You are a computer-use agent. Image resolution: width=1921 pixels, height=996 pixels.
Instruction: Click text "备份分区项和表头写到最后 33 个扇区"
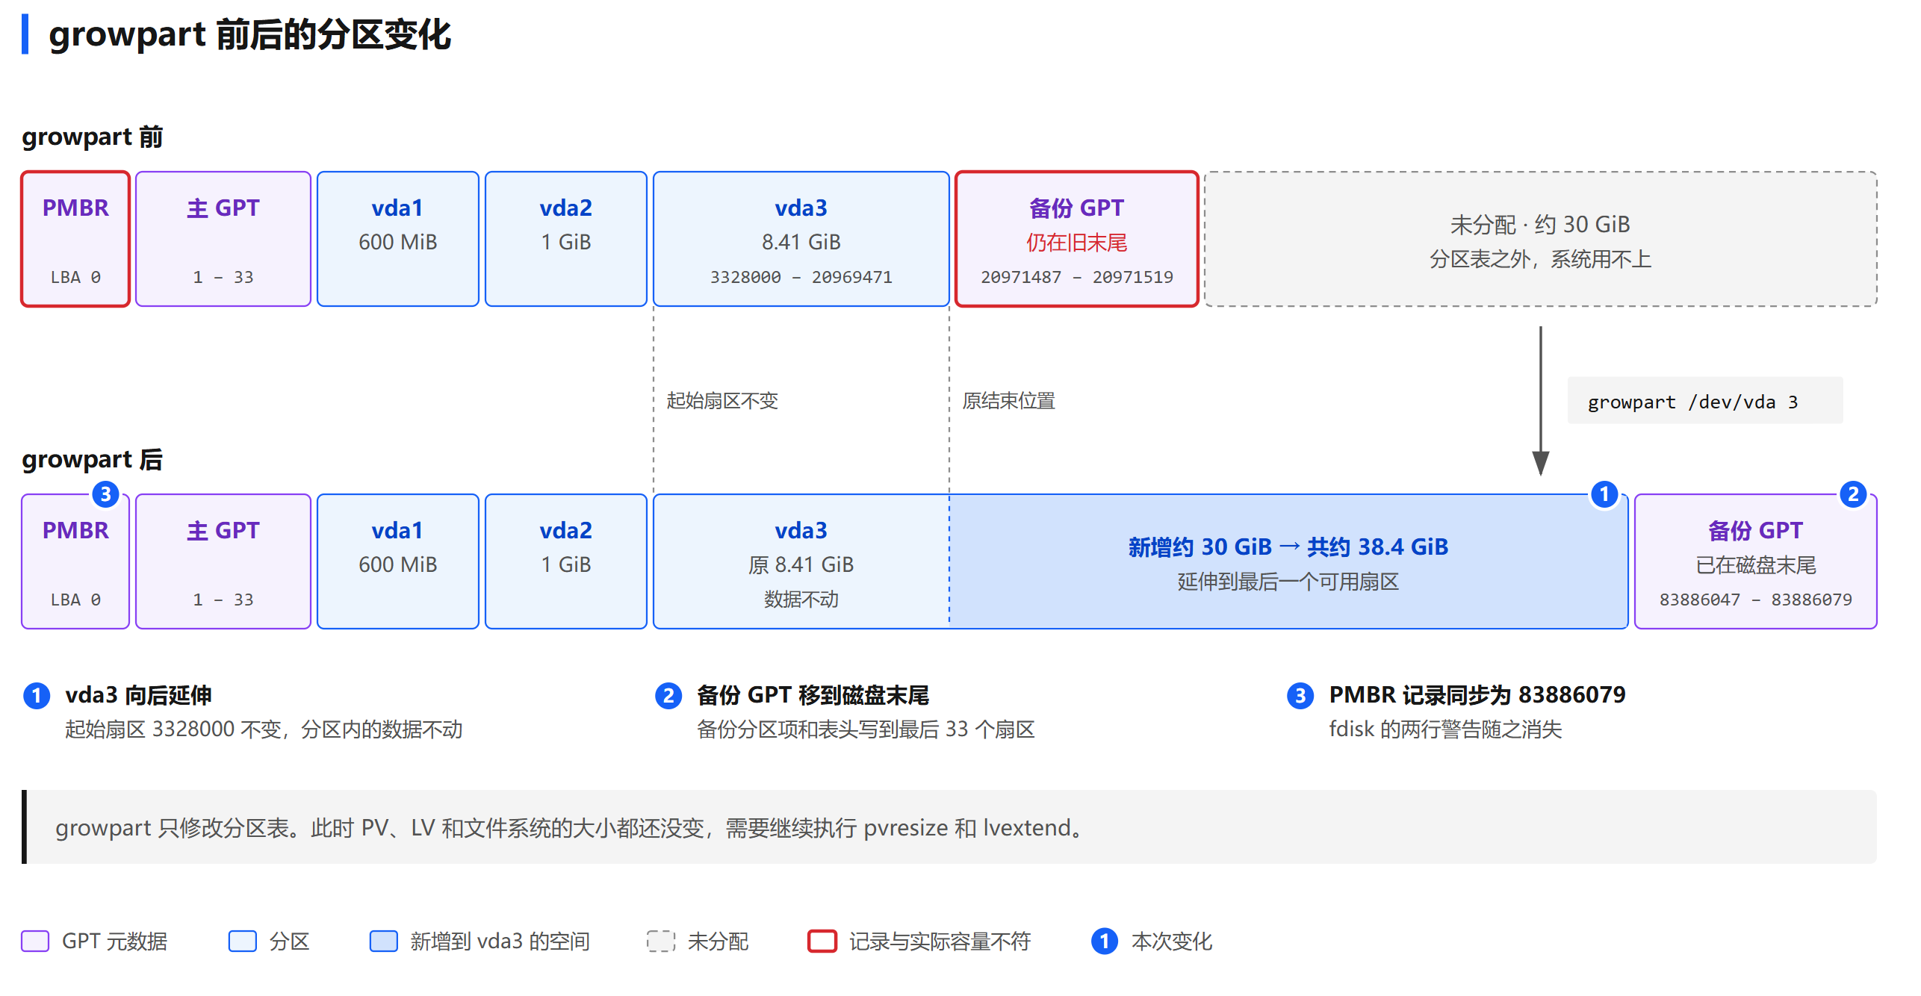tap(866, 729)
